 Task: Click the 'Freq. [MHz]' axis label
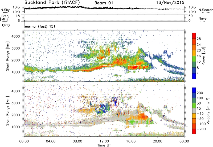click(x=5, y=18)
